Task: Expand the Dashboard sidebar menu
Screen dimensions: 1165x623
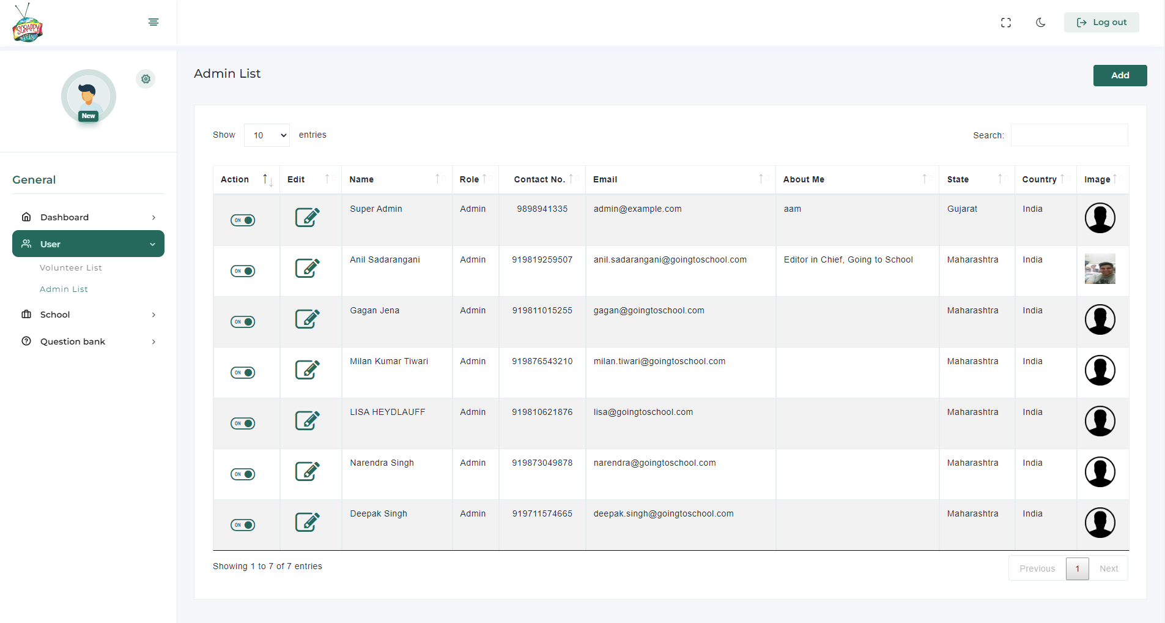Action: pos(88,217)
